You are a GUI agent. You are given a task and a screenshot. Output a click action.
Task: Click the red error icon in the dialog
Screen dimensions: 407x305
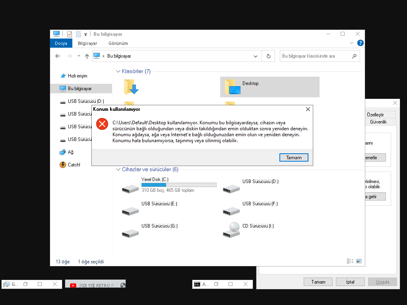[102, 124]
